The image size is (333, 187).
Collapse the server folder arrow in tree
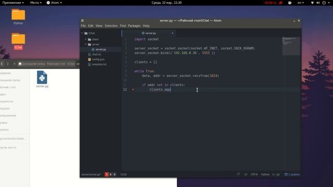pyautogui.click(x=86, y=44)
